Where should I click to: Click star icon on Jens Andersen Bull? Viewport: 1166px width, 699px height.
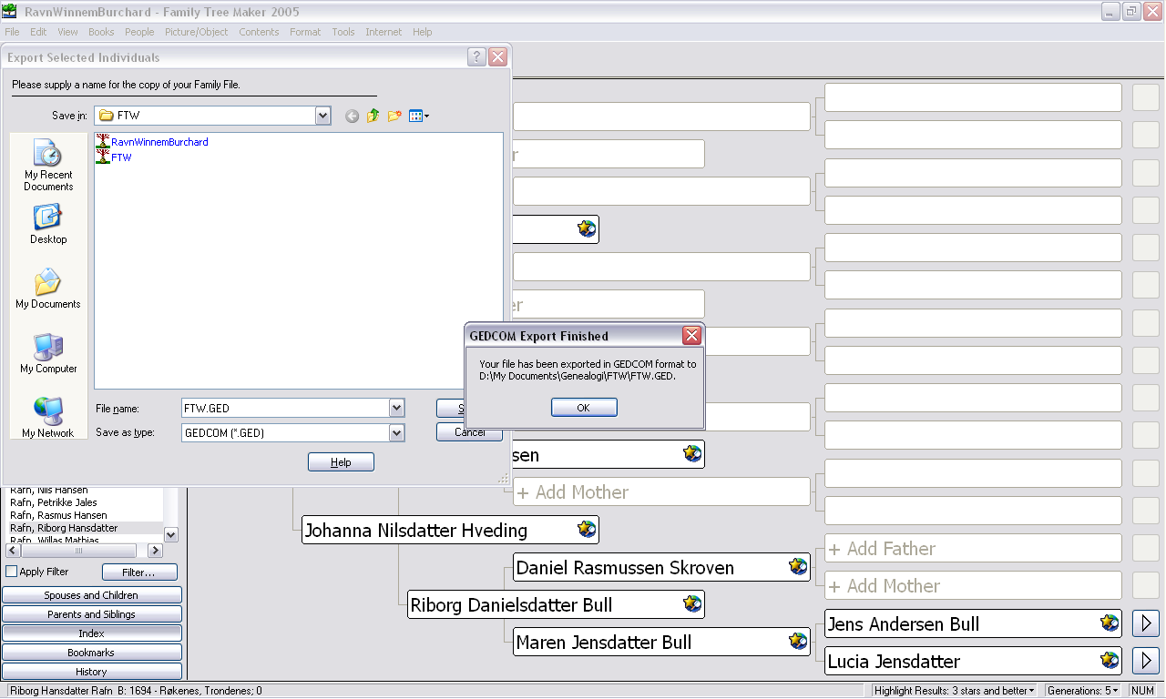tap(1110, 623)
